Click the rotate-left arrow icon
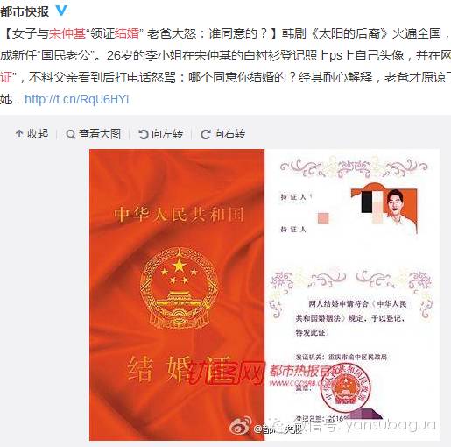Screen dimensions: 451x447 point(144,134)
